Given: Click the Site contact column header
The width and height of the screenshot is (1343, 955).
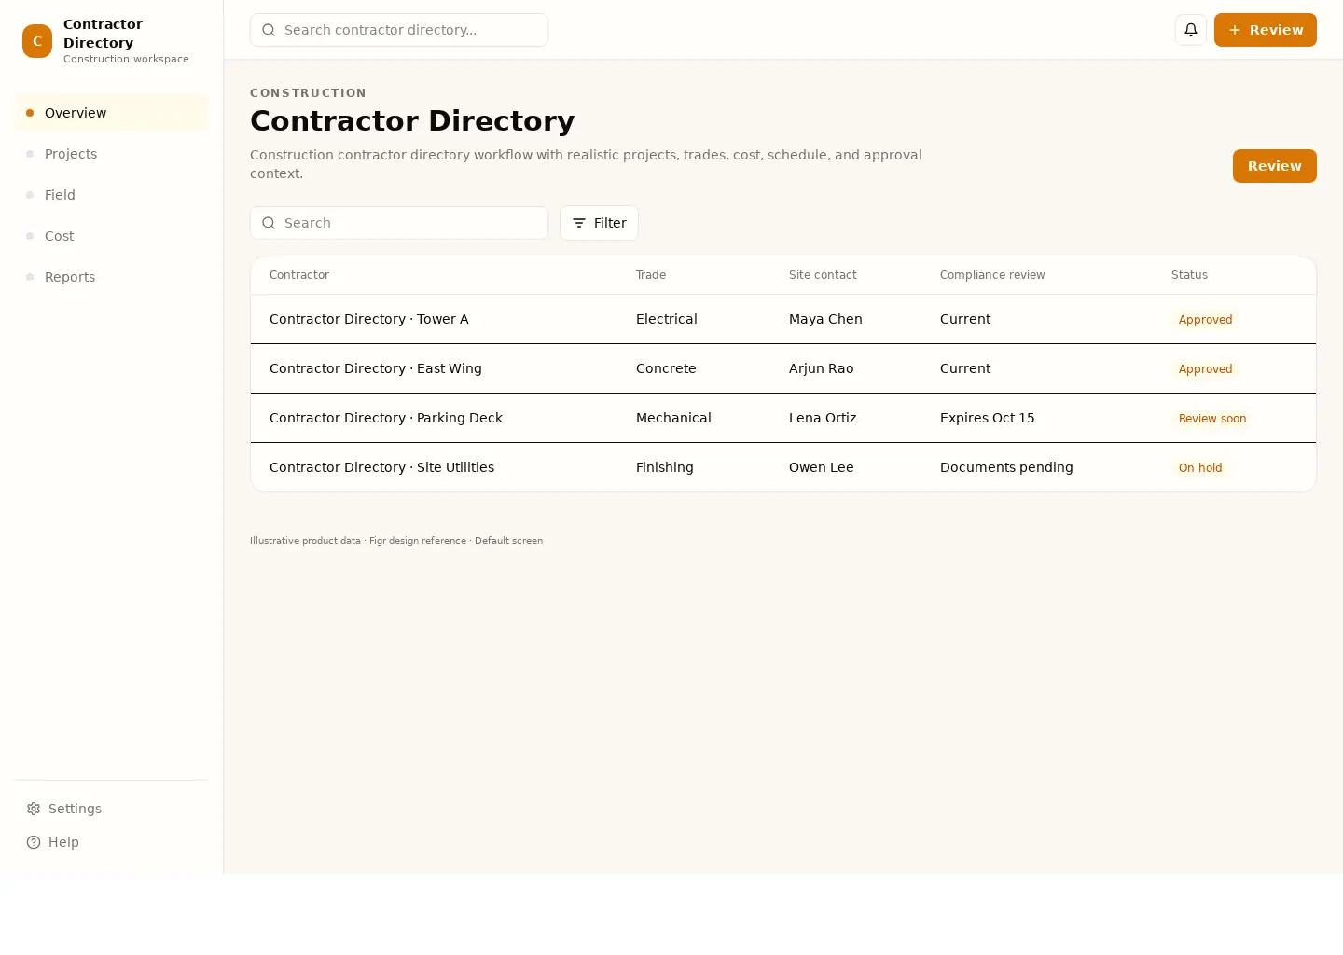Looking at the screenshot, I should (823, 275).
